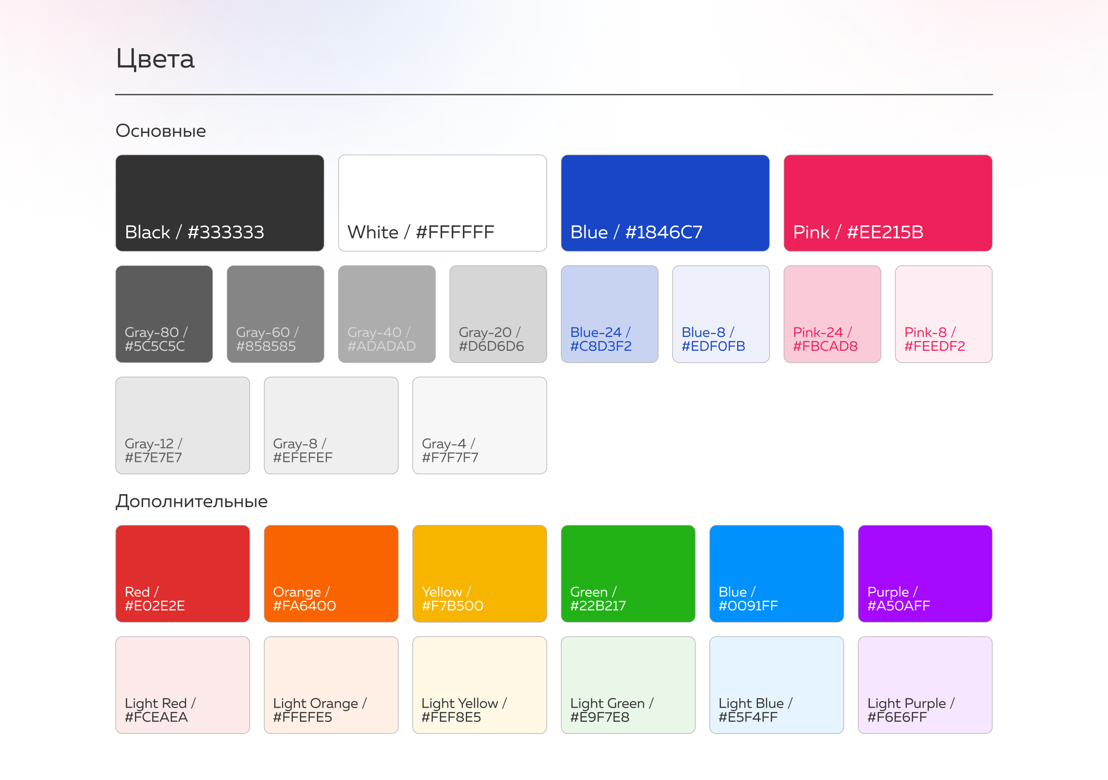Choose the Pink #EE215B swatch
This screenshot has width=1108, height=780.
coord(888,203)
